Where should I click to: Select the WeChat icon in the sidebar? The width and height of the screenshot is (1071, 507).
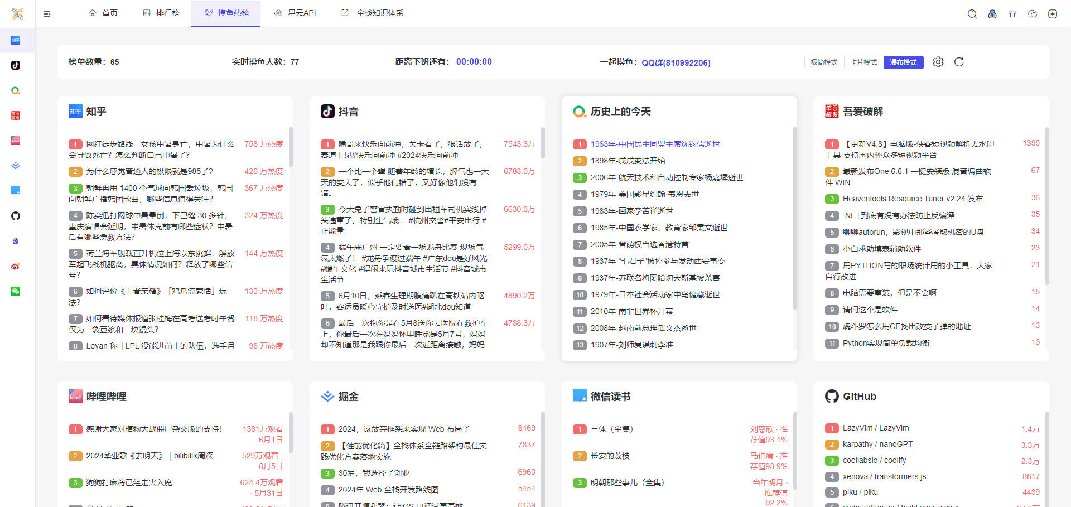[x=16, y=291]
